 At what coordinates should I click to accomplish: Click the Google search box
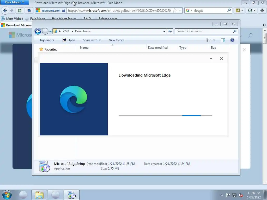(210, 10)
